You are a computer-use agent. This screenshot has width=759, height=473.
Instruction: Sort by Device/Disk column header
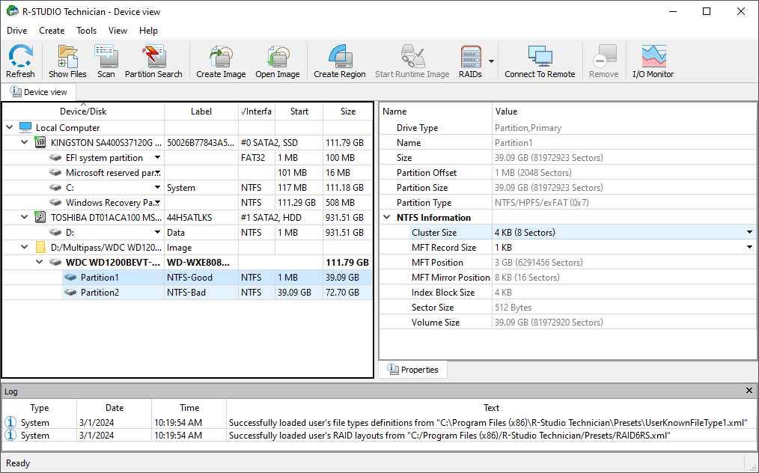pyautogui.click(x=83, y=112)
